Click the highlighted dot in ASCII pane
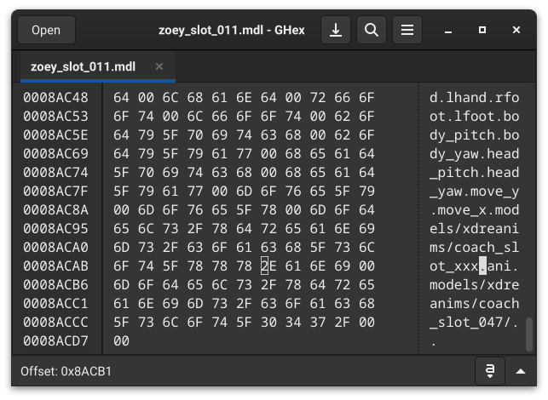548x400 pixels. [x=482, y=266]
